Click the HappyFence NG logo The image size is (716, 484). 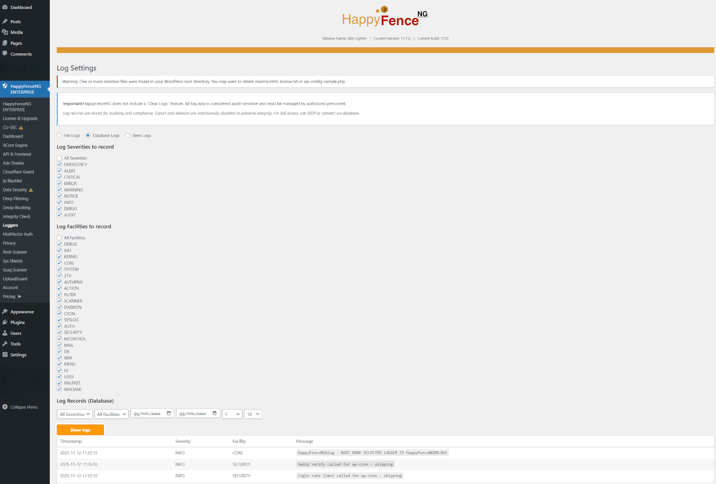pyautogui.click(x=385, y=17)
